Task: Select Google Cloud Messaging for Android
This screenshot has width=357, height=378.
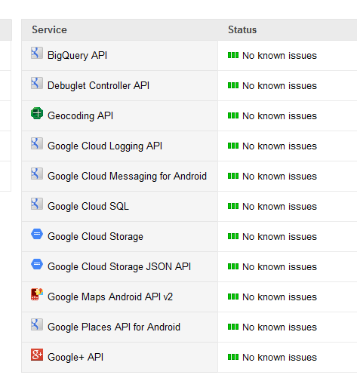Action: click(x=127, y=177)
